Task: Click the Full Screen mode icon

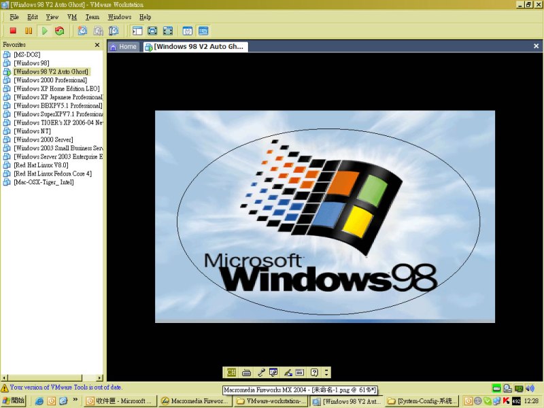Action: [x=167, y=31]
